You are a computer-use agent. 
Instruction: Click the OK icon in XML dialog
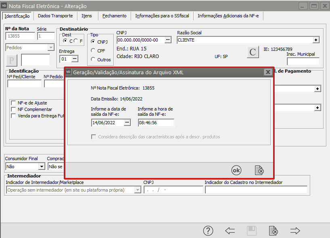point(236,170)
